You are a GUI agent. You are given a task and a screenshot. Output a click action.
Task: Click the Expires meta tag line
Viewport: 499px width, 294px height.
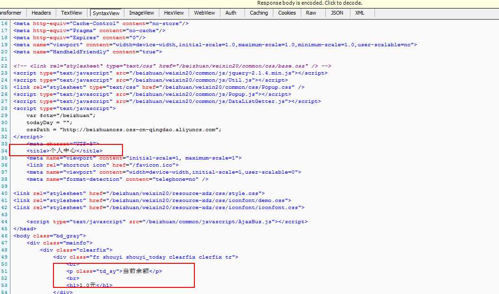point(79,37)
